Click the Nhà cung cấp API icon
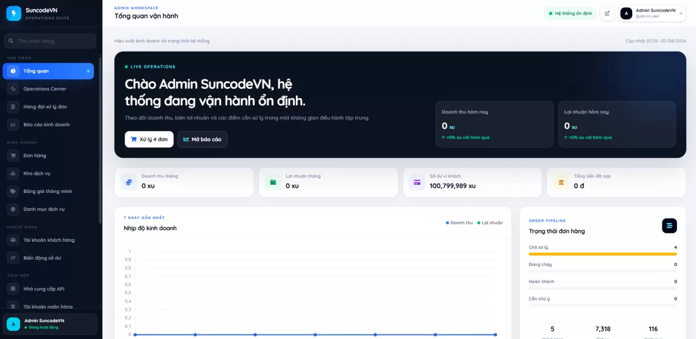This screenshot has width=696, height=339. click(x=13, y=289)
